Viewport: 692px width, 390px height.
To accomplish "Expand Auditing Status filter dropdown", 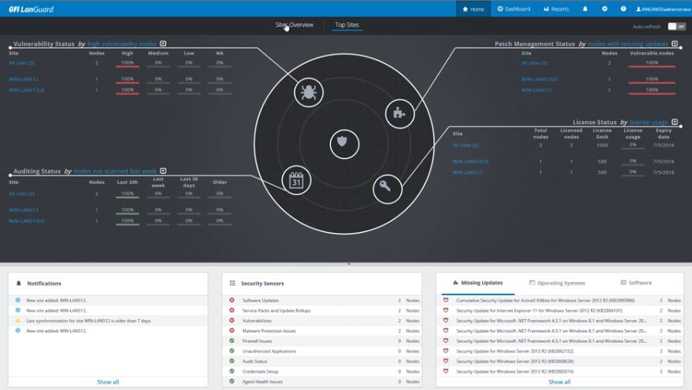I will pyautogui.click(x=163, y=171).
